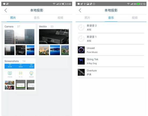
Task: Switch to 音乐 tab in the left screen
Action: click(x=37, y=18)
